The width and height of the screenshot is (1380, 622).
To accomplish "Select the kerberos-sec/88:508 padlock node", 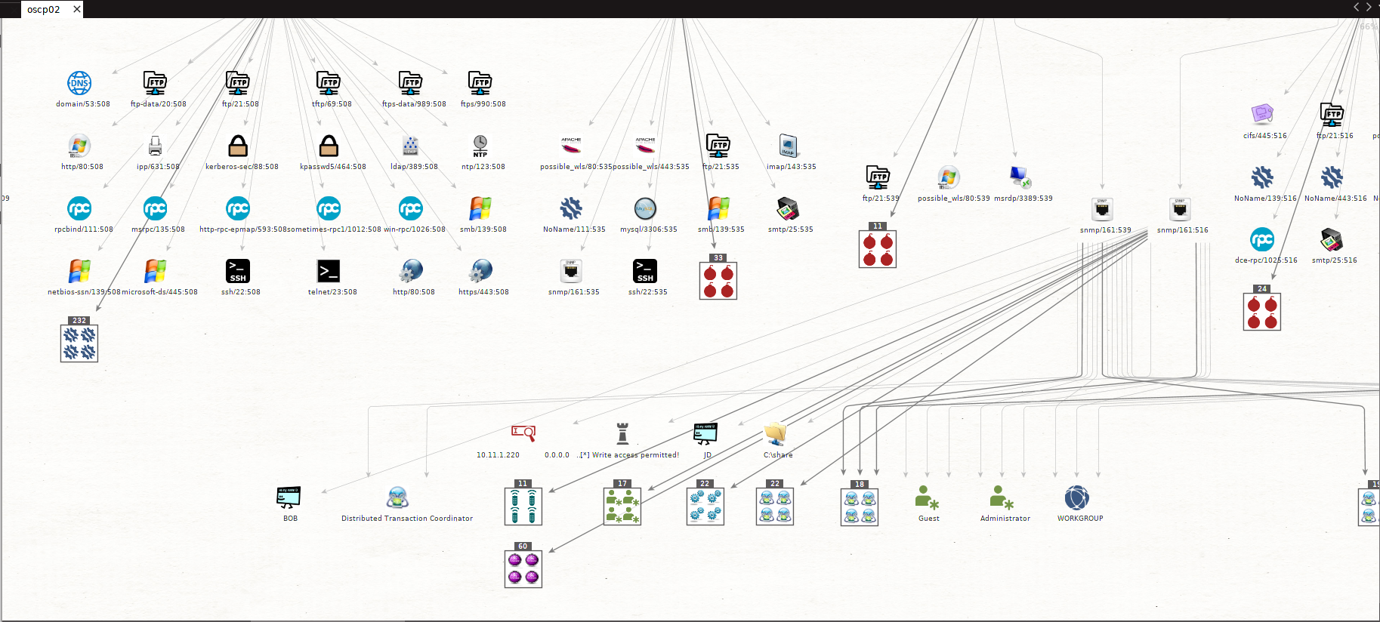I will coord(238,146).
